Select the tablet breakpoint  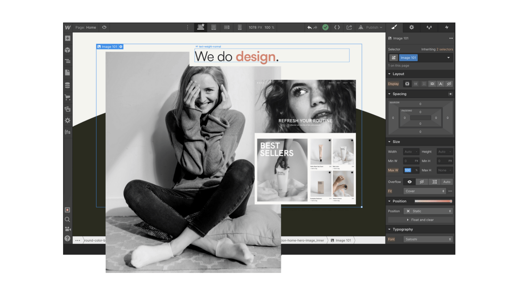pyautogui.click(x=214, y=27)
